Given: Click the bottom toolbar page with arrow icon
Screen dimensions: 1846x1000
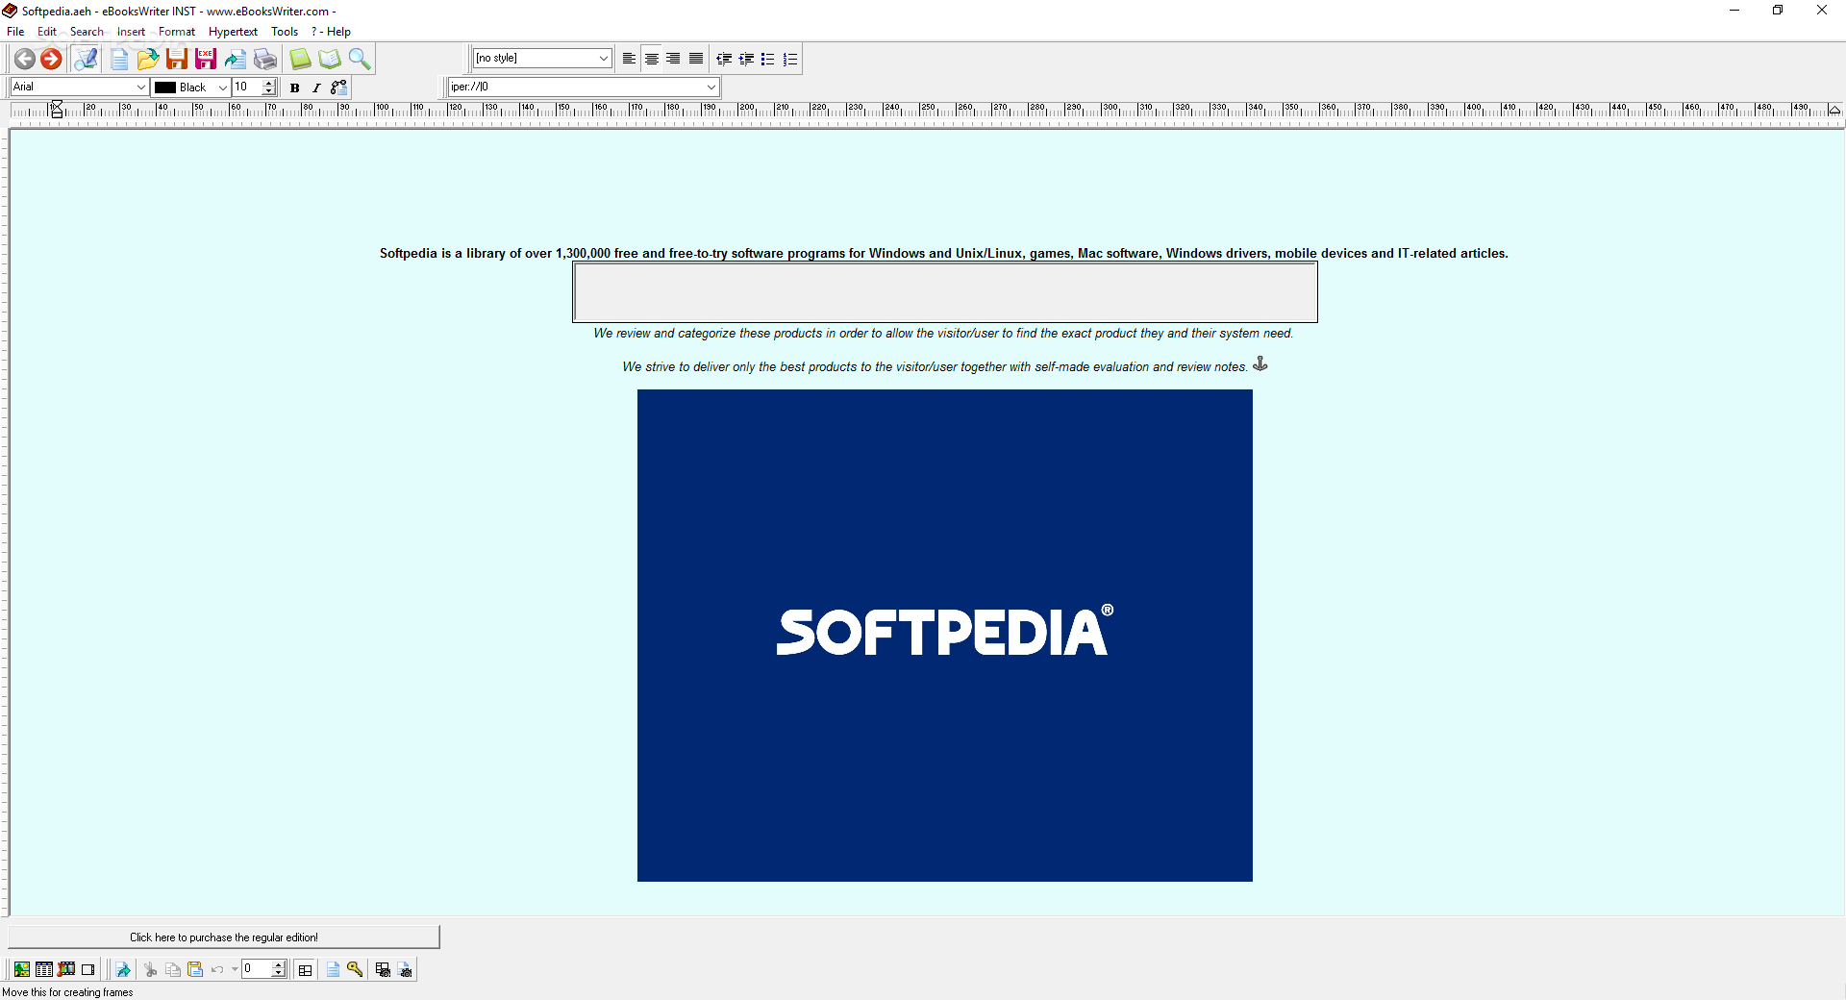Looking at the screenshot, I should click(x=123, y=969).
